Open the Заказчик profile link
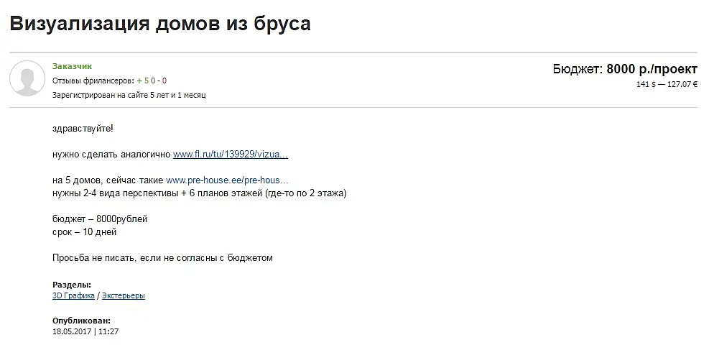 [72, 66]
